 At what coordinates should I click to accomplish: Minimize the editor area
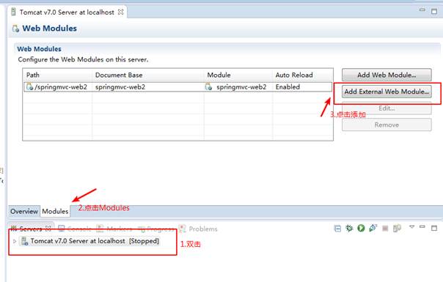coord(422,10)
